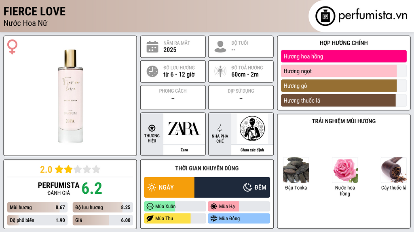414x232 pixels.
Task: Click the nose icon above Nhà pha chế
Action: coord(220,128)
